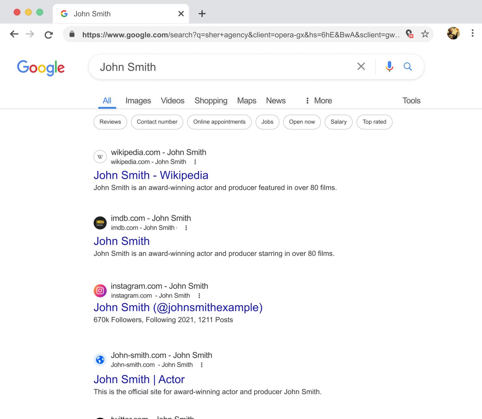Reload the page

[49, 34]
